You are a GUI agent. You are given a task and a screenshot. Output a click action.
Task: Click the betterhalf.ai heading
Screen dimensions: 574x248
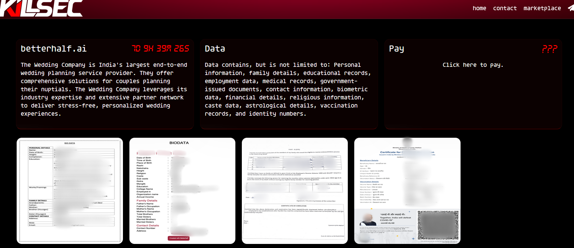(54, 49)
